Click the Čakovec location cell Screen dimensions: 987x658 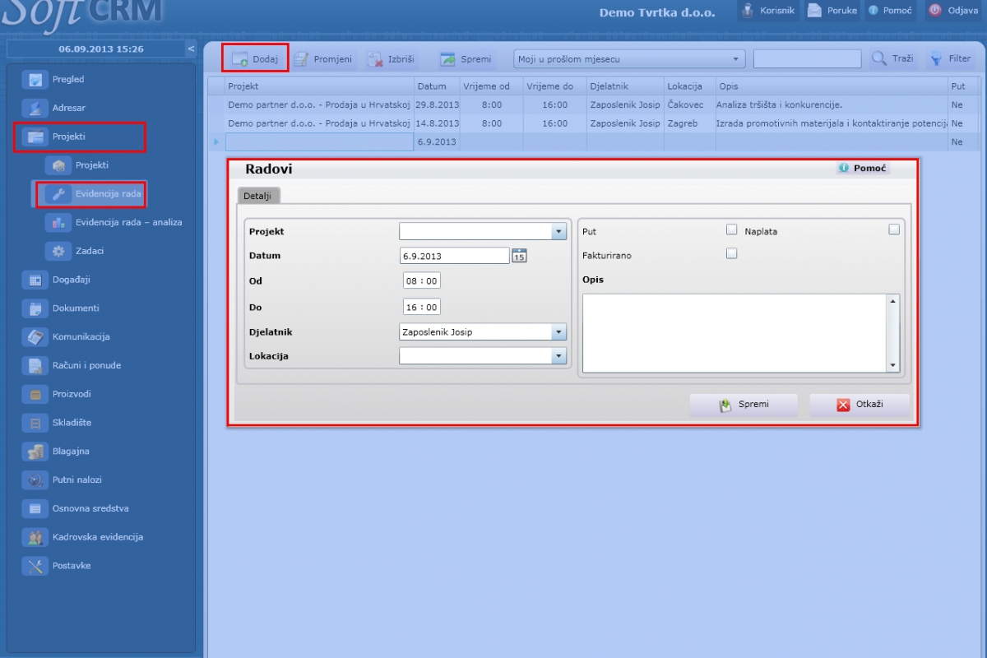(x=689, y=104)
